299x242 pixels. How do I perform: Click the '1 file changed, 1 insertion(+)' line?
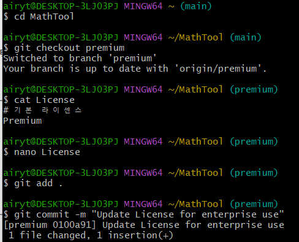[91, 235]
